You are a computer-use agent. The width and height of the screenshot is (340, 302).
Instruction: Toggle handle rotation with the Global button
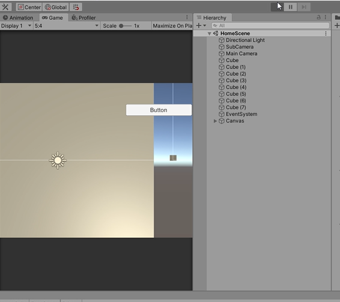pyautogui.click(x=56, y=7)
